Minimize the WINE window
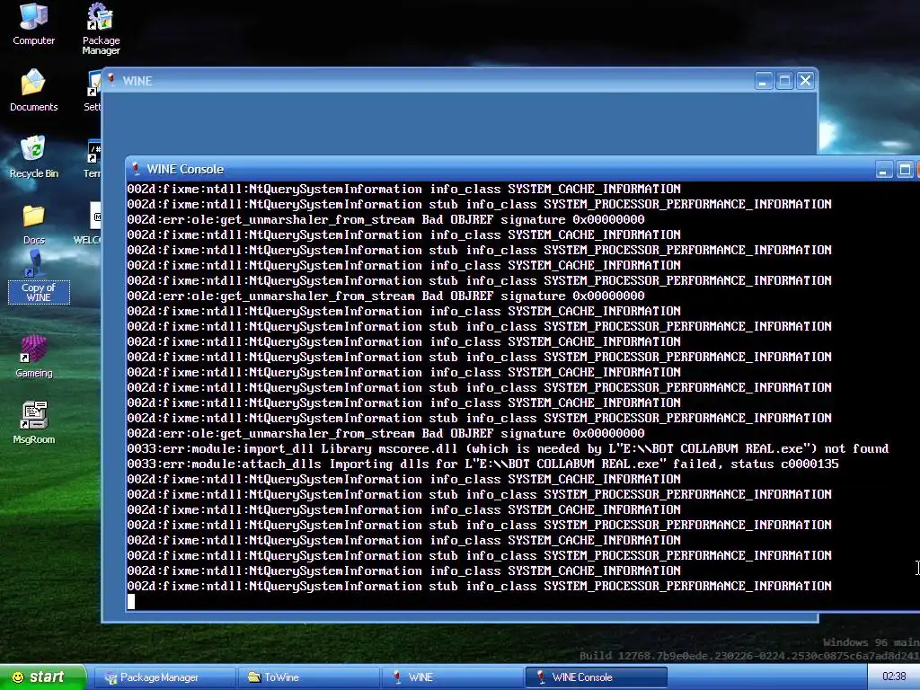This screenshot has width=920, height=690. click(x=764, y=80)
